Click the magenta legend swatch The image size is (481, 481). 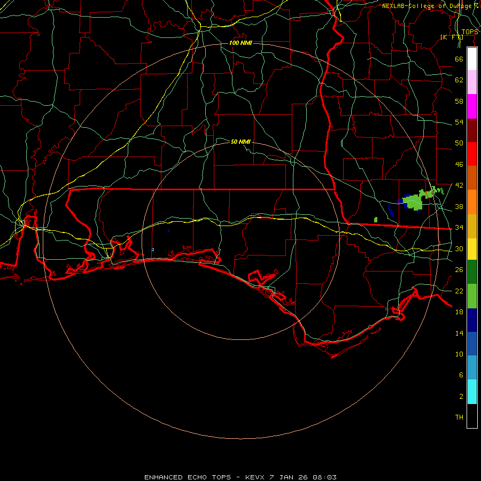coord(472,106)
